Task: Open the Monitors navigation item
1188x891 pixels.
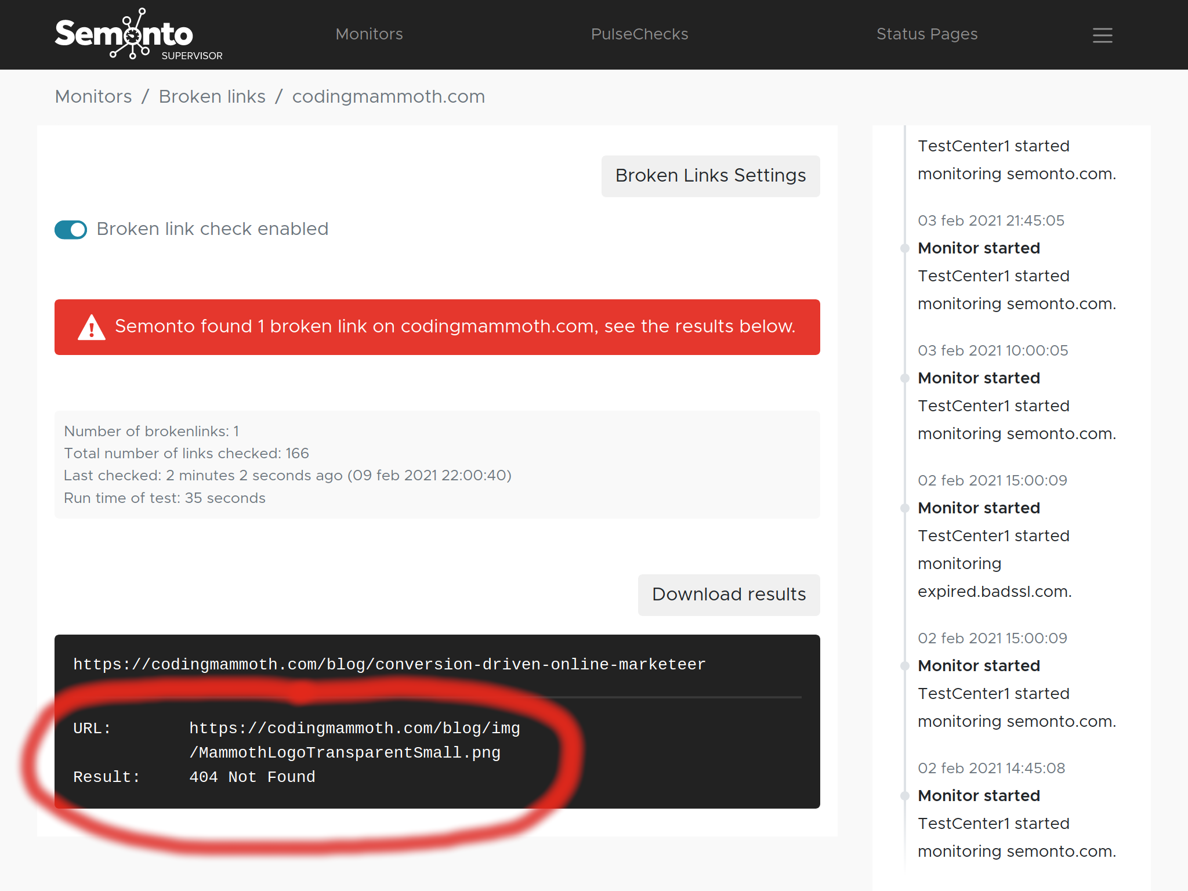Action: tap(369, 34)
